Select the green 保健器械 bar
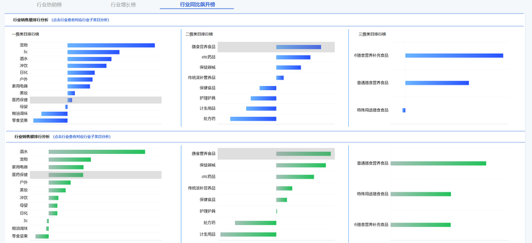 301,165
